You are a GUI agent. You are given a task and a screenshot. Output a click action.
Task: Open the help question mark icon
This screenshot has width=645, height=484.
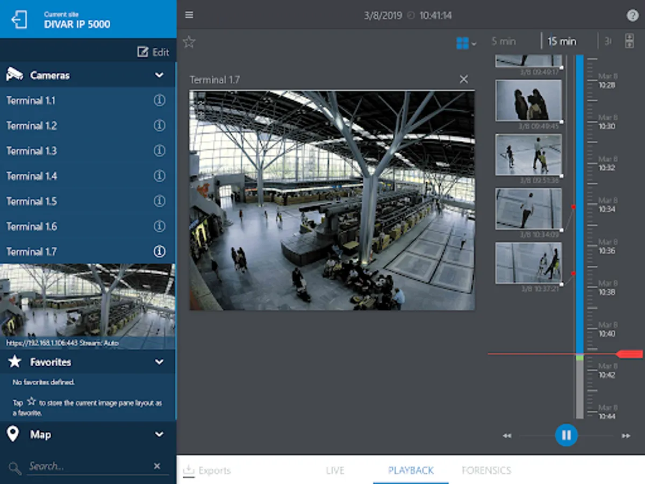click(633, 16)
